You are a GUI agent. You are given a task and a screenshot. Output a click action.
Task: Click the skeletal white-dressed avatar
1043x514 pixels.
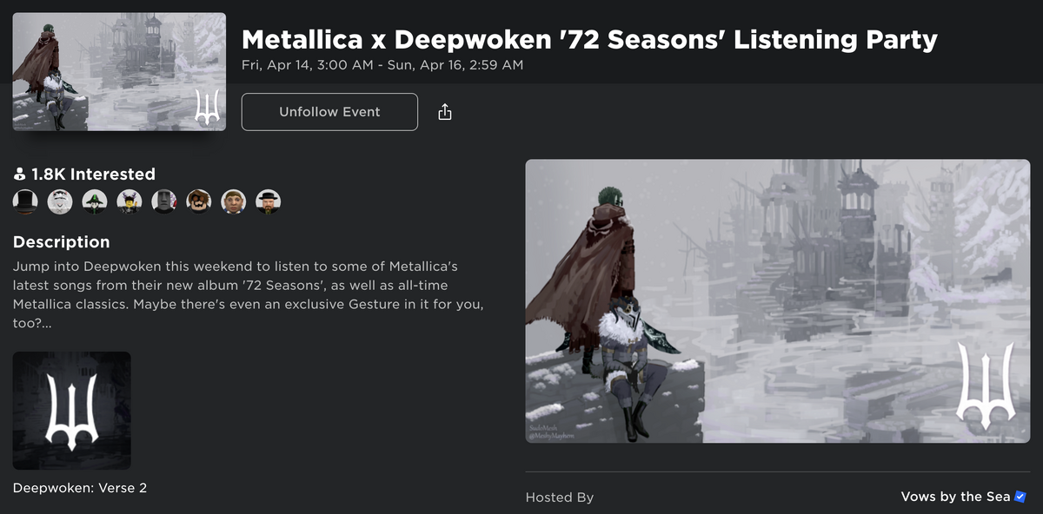coord(60,201)
